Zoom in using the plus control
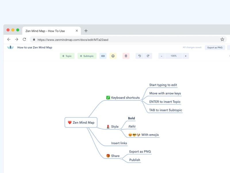 (x=186, y=56)
